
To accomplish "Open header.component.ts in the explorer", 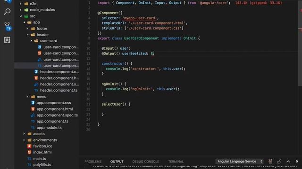I will tap(59, 90).
